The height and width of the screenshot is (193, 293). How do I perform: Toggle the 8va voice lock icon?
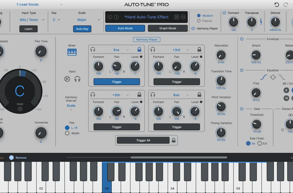(139, 49)
